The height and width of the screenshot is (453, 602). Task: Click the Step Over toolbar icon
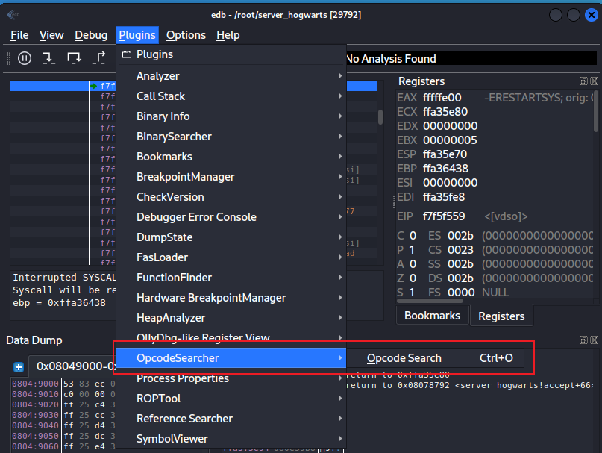click(74, 58)
